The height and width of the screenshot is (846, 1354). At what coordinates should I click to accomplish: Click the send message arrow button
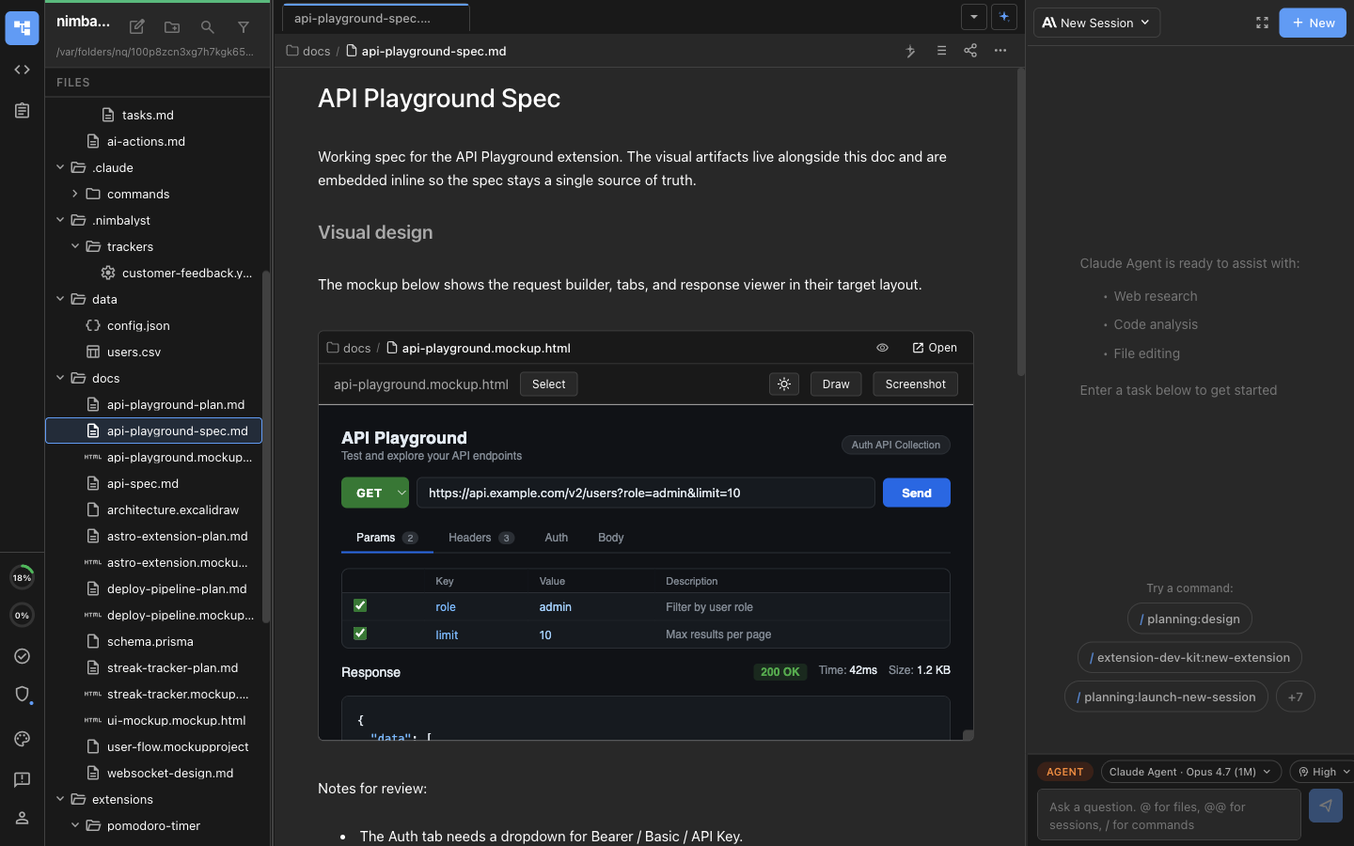point(1326,806)
